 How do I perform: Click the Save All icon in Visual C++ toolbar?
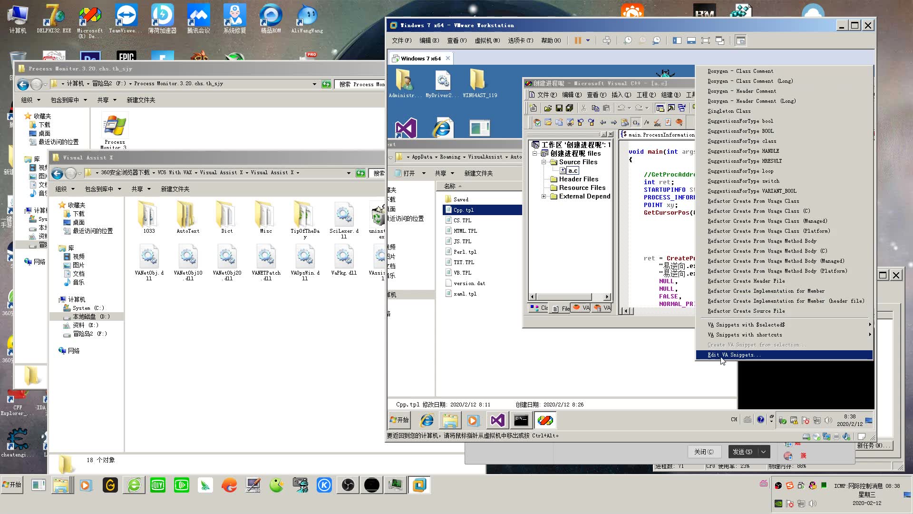click(x=570, y=108)
